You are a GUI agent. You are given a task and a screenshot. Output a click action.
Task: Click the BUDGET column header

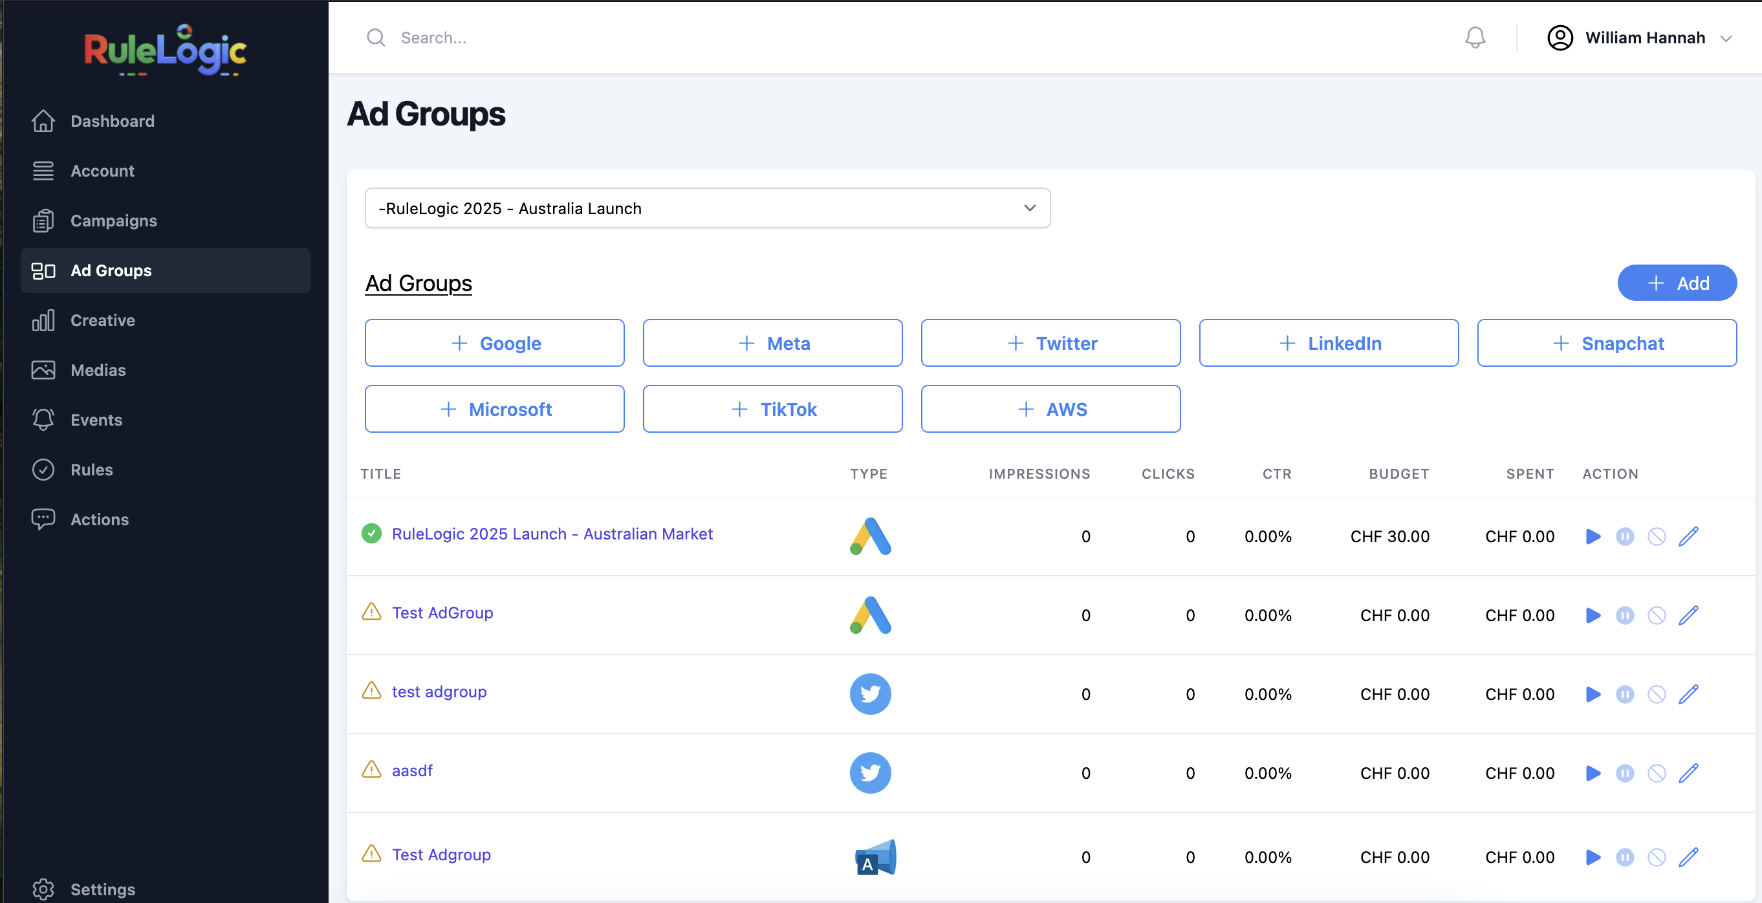[x=1398, y=473]
